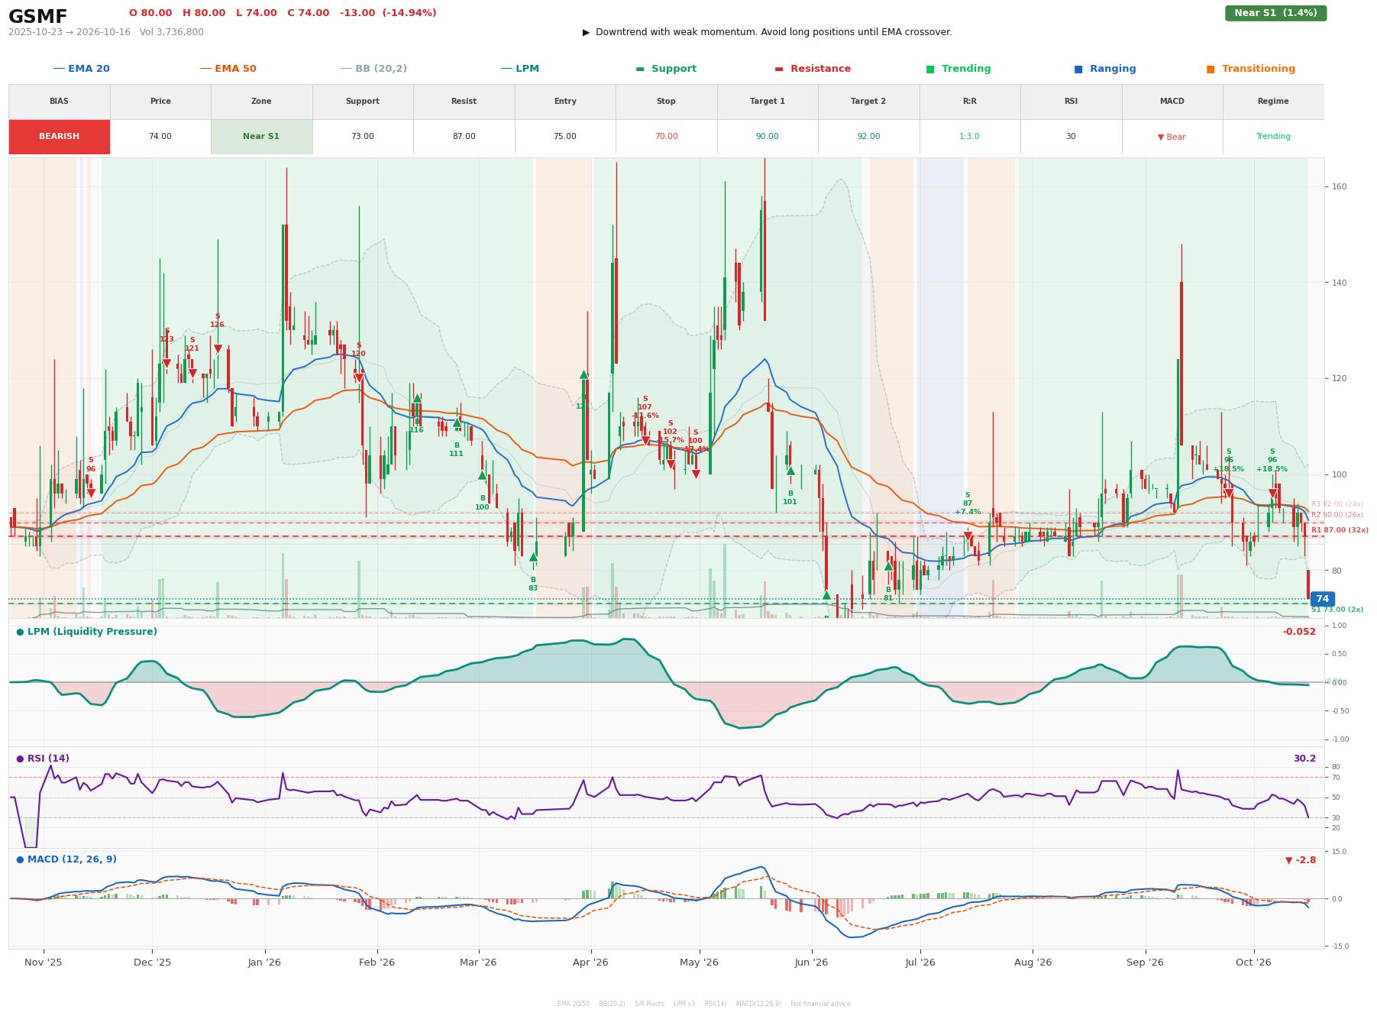
Task: Click the R:R column header
Action: (969, 101)
